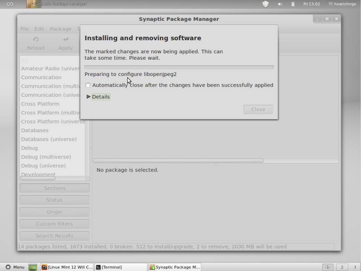Click the Origin filter button

pos(55,212)
